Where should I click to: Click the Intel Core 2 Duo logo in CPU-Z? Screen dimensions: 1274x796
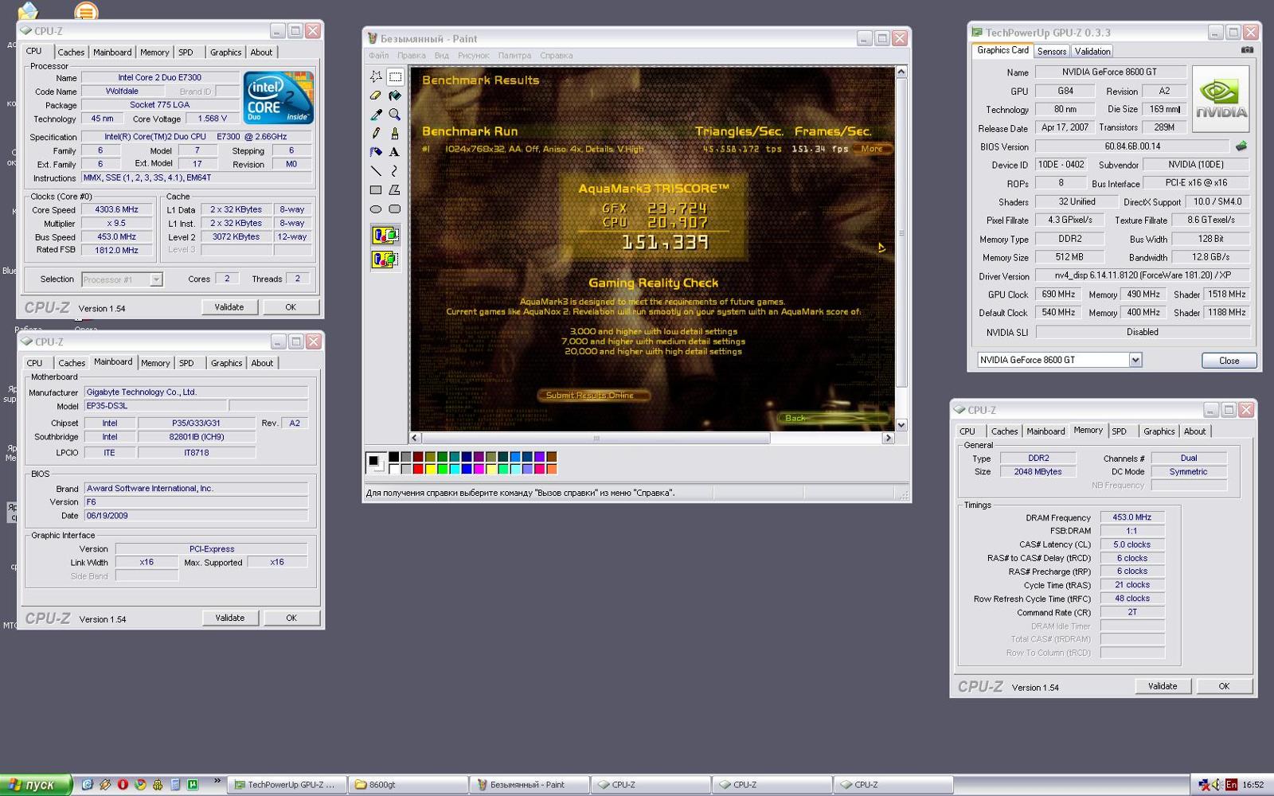pyautogui.click(x=279, y=97)
